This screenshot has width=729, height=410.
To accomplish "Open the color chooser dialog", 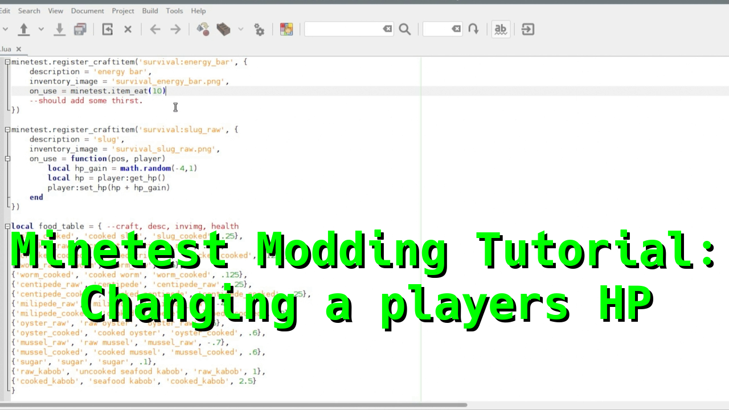I will 286,29.
